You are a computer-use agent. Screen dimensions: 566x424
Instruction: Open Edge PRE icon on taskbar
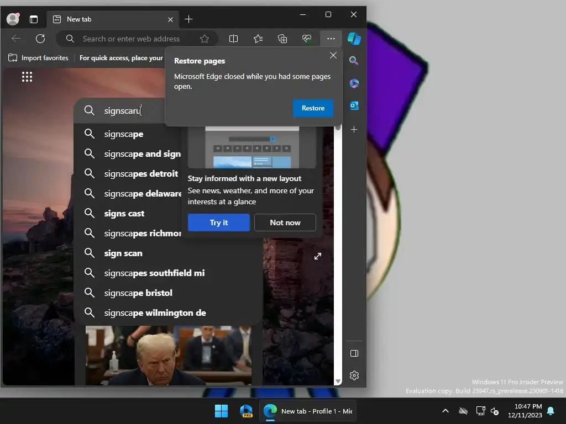pyautogui.click(x=246, y=411)
